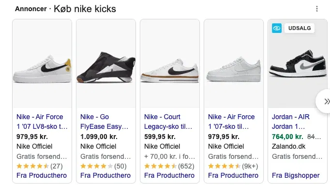330x185 pixels.
Task: Click Fra Producthero under the FlyEase shoe
Action: point(105,175)
